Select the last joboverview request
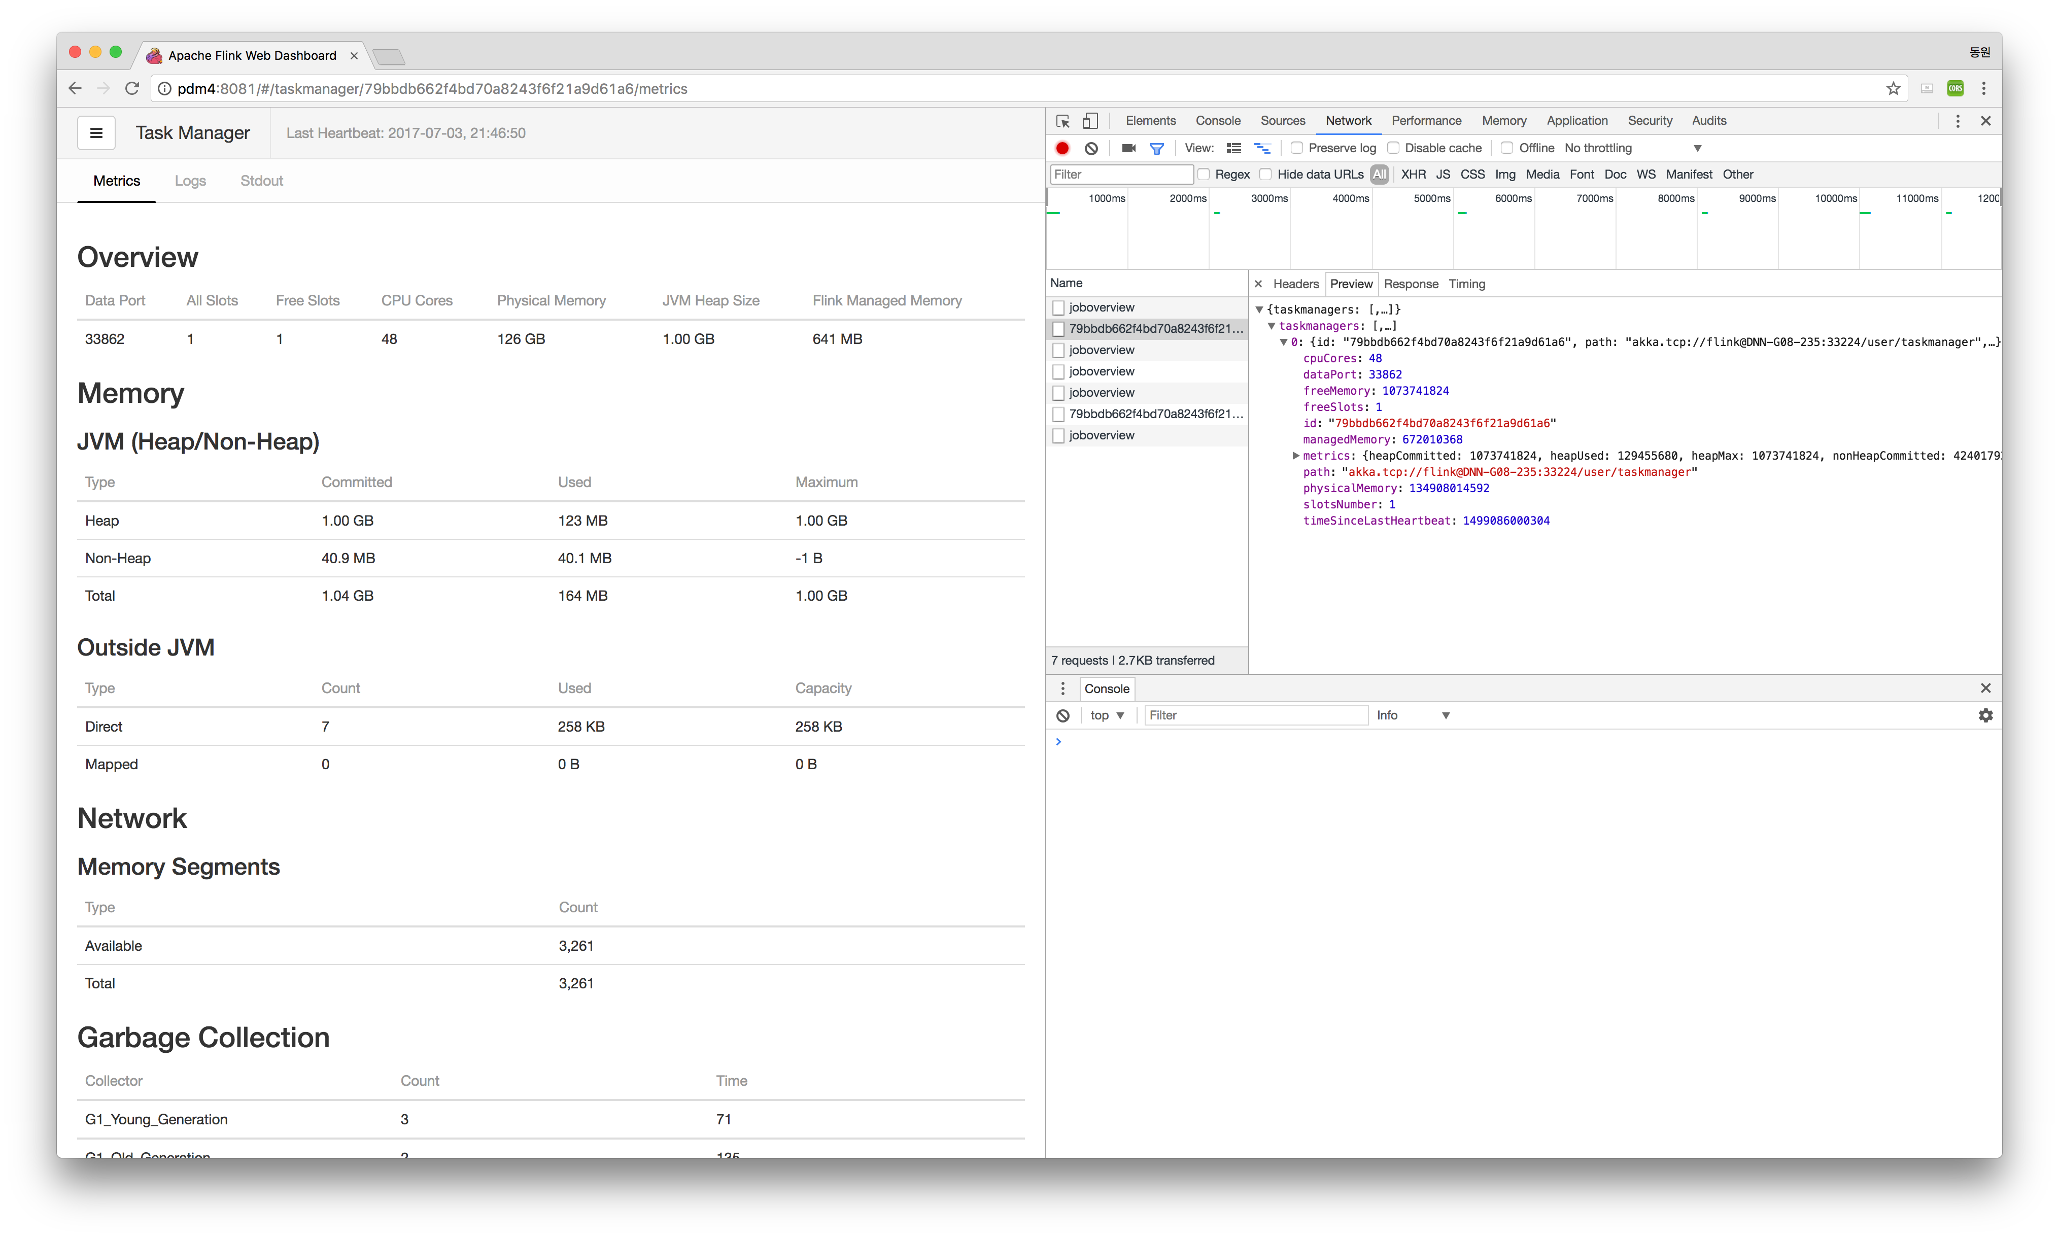 (x=1101, y=435)
